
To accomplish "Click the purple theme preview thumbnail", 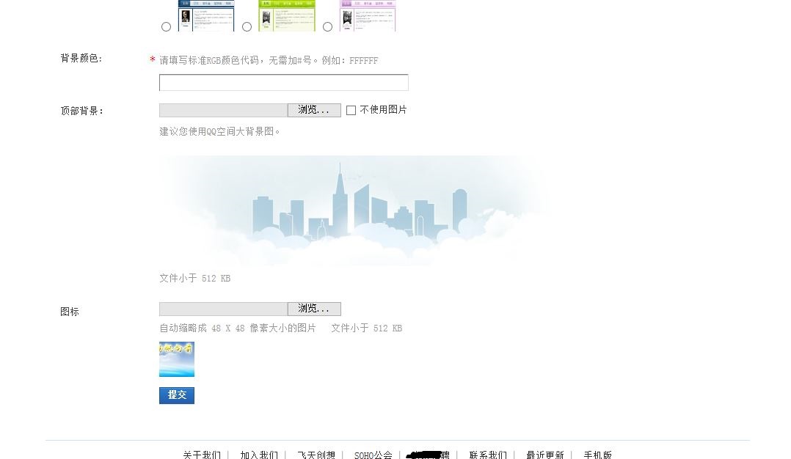I will [368, 15].
